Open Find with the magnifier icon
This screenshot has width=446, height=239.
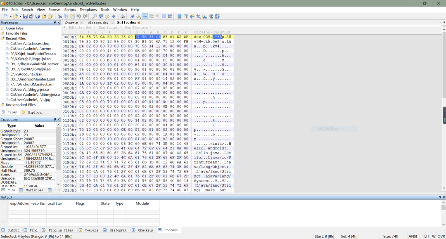(x=95, y=16)
